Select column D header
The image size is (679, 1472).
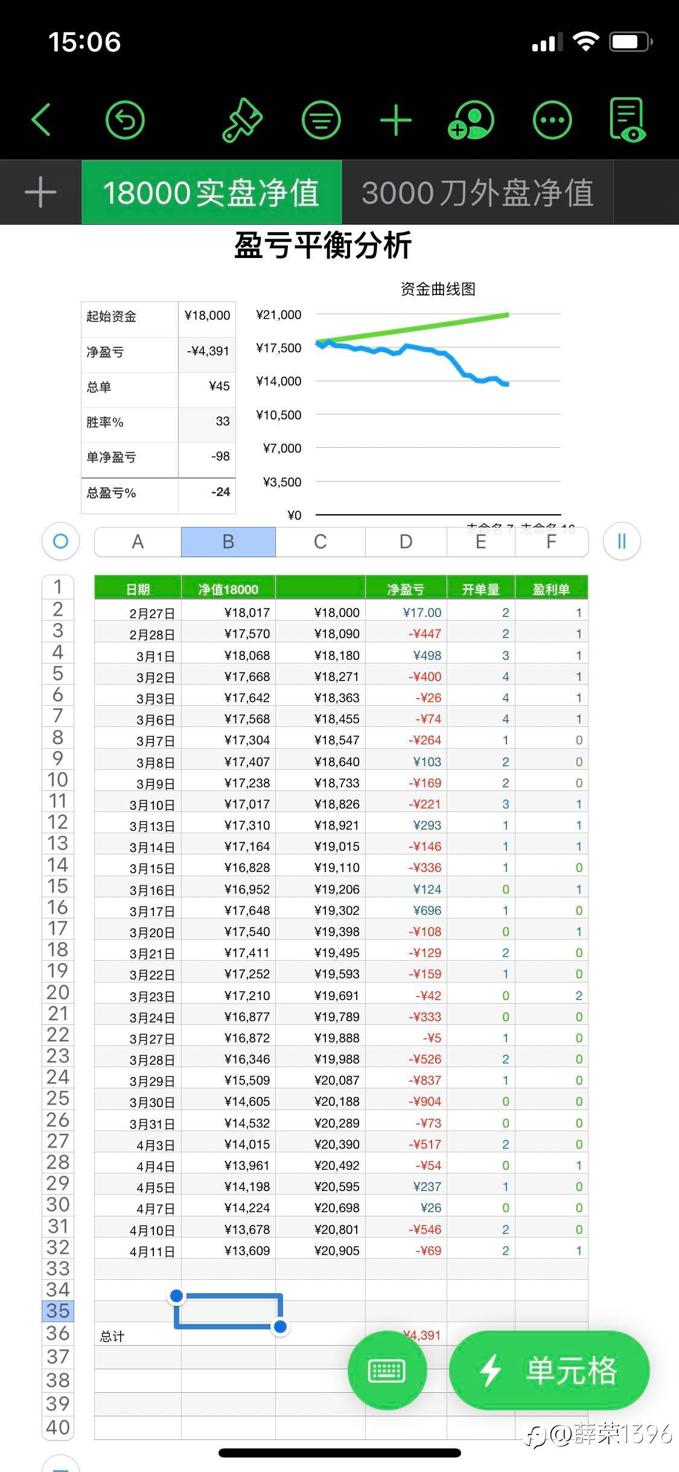click(406, 541)
